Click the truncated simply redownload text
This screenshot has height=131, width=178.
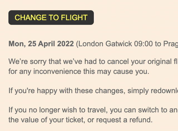click(x=153, y=91)
